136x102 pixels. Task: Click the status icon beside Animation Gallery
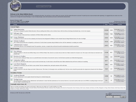pyautogui.click(x=12, y=60)
